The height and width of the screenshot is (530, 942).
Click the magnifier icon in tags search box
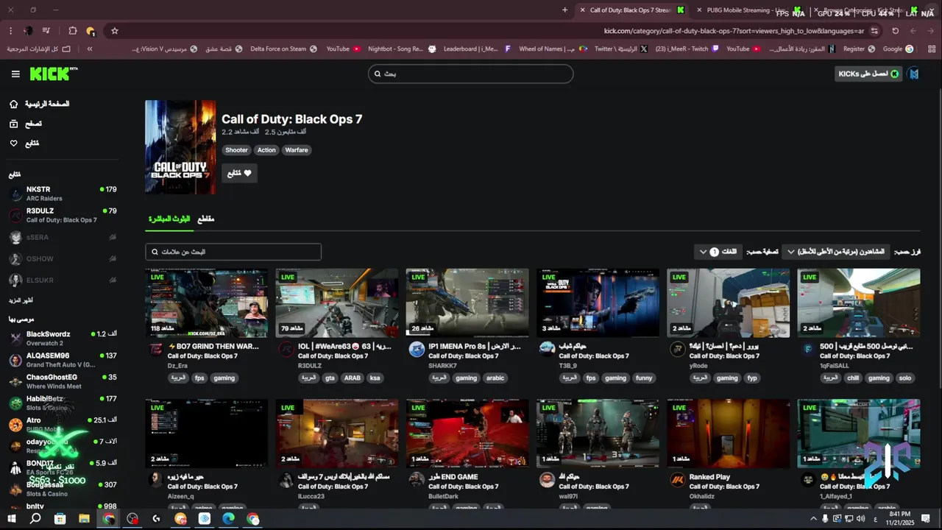tap(155, 252)
